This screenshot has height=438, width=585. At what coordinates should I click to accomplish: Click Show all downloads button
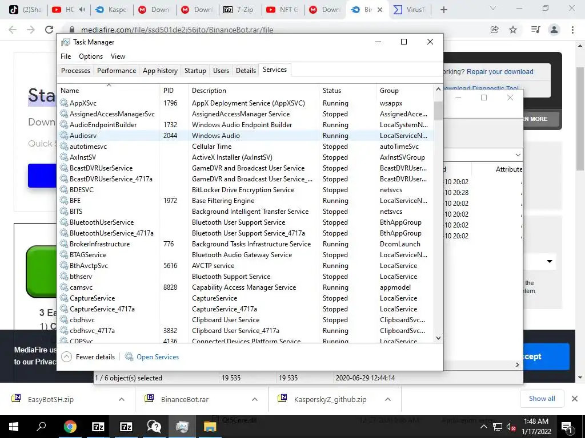point(542,399)
